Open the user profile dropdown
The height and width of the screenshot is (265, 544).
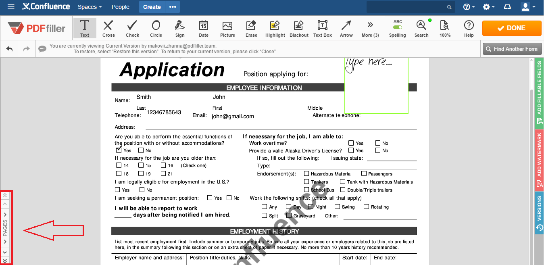click(x=528, y=7)
